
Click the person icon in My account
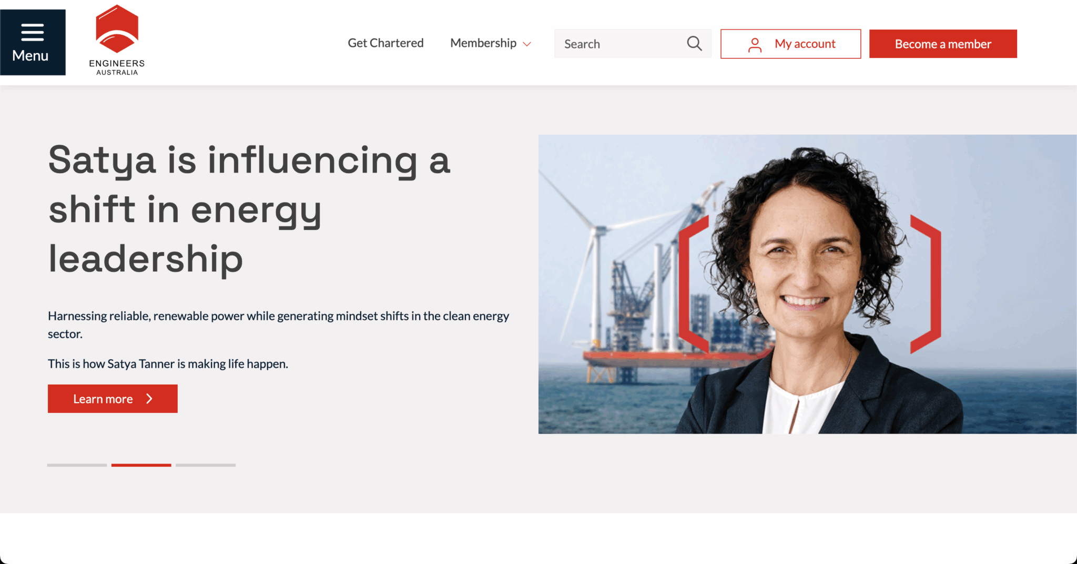click(x=755, y=45)
